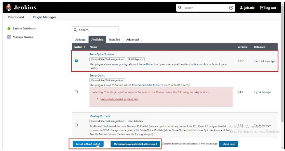
Task: Click Download now and install after restart
Action: [x=136, y=144]
